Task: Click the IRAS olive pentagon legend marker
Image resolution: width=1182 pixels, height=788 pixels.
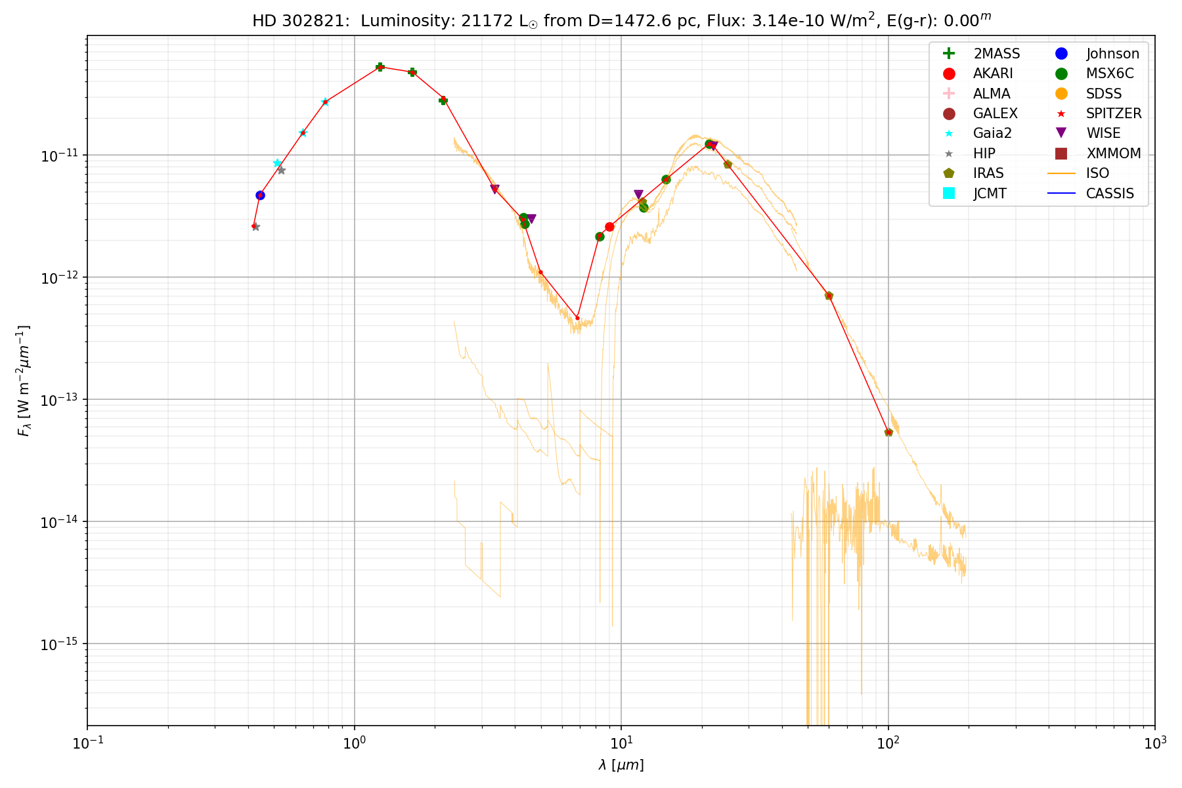Action: (x=948, y=173)
